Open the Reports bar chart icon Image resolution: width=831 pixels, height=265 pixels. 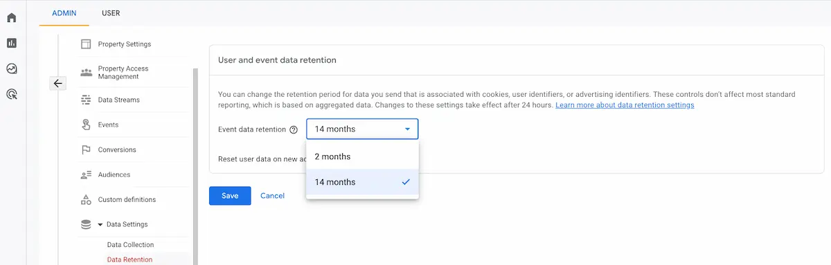pyautogui.click(x=11, y=43)
